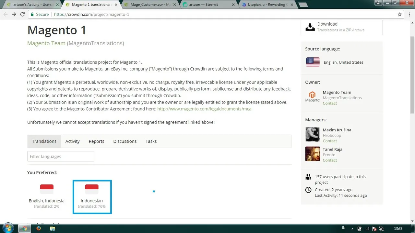The height and width of the screenshot is (233, 415).
Task: Switch to artoon's Activity browser tab
Action: [x=32, y=5]
